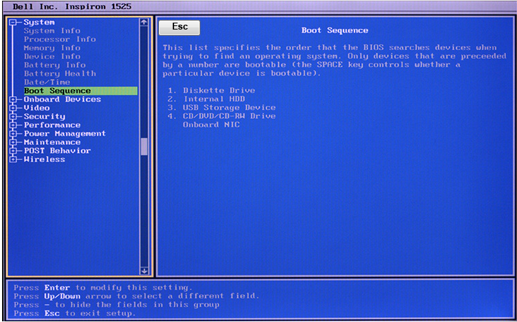517x322 pixels.
Task: Open the Battery Health page
Action: tap(60, 73)
